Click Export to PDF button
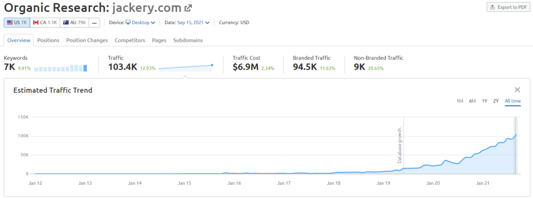533x198 pixels. point(508,7)
